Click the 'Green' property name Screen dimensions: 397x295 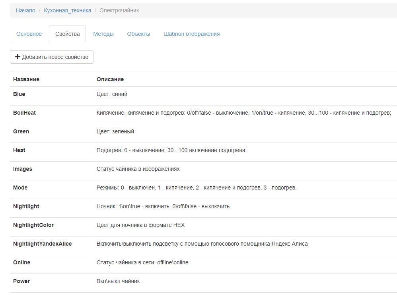pos(21,131)
